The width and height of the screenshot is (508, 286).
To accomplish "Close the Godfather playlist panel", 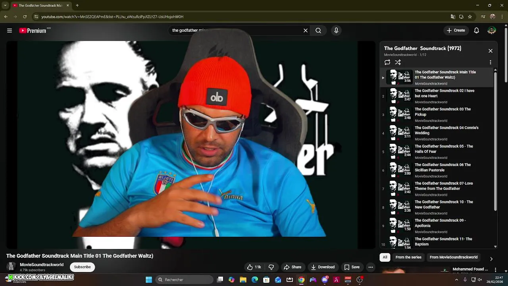I will tap(491, 51).
